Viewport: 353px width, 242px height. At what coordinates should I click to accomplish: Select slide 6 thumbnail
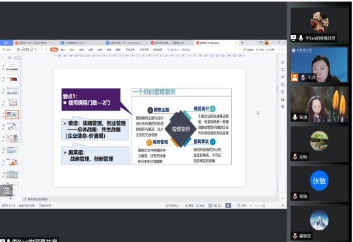(12, 127)
